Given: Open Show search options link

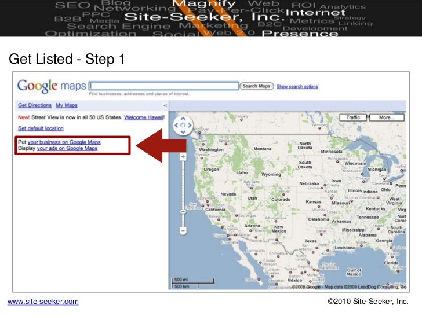Looking at the screenshot, I should click(x=297, y=87).
